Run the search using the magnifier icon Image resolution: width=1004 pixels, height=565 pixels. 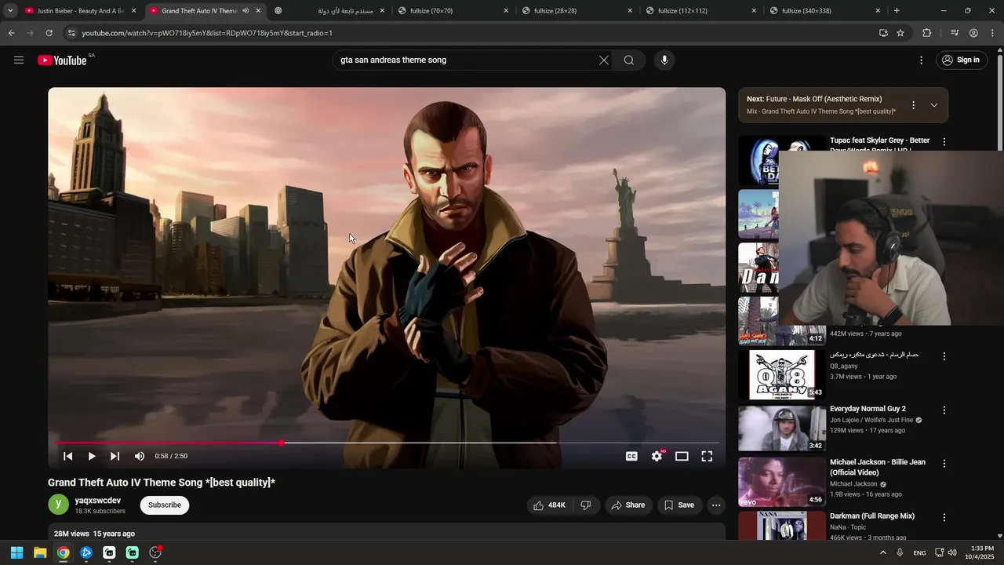coord(629,60)
